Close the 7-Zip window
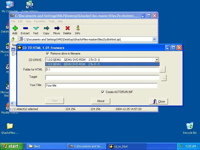200x150 pixels. pos(154,16)
